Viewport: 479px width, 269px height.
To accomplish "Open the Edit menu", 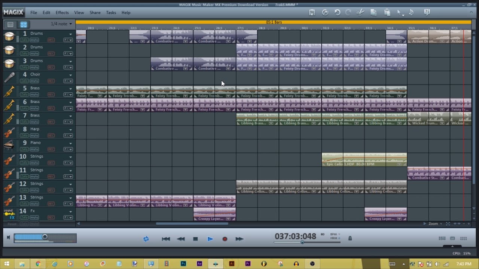I will (x=46, y=13).
